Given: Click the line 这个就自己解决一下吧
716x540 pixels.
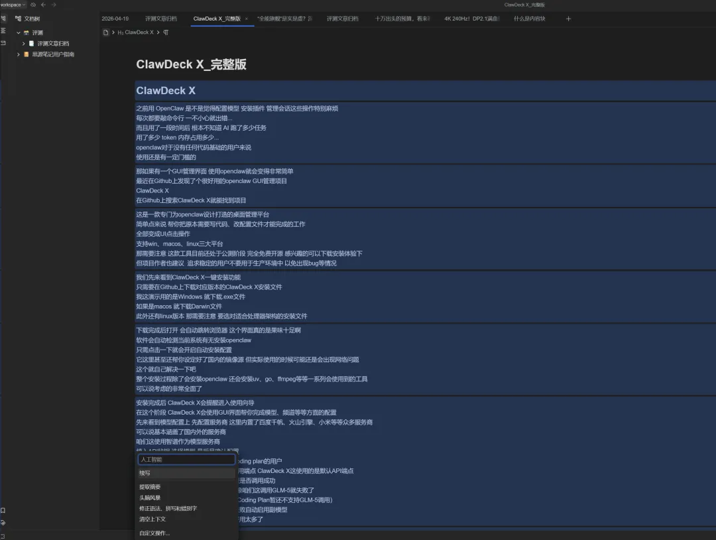Looking at the screenshot, I should tap(166, 369).
